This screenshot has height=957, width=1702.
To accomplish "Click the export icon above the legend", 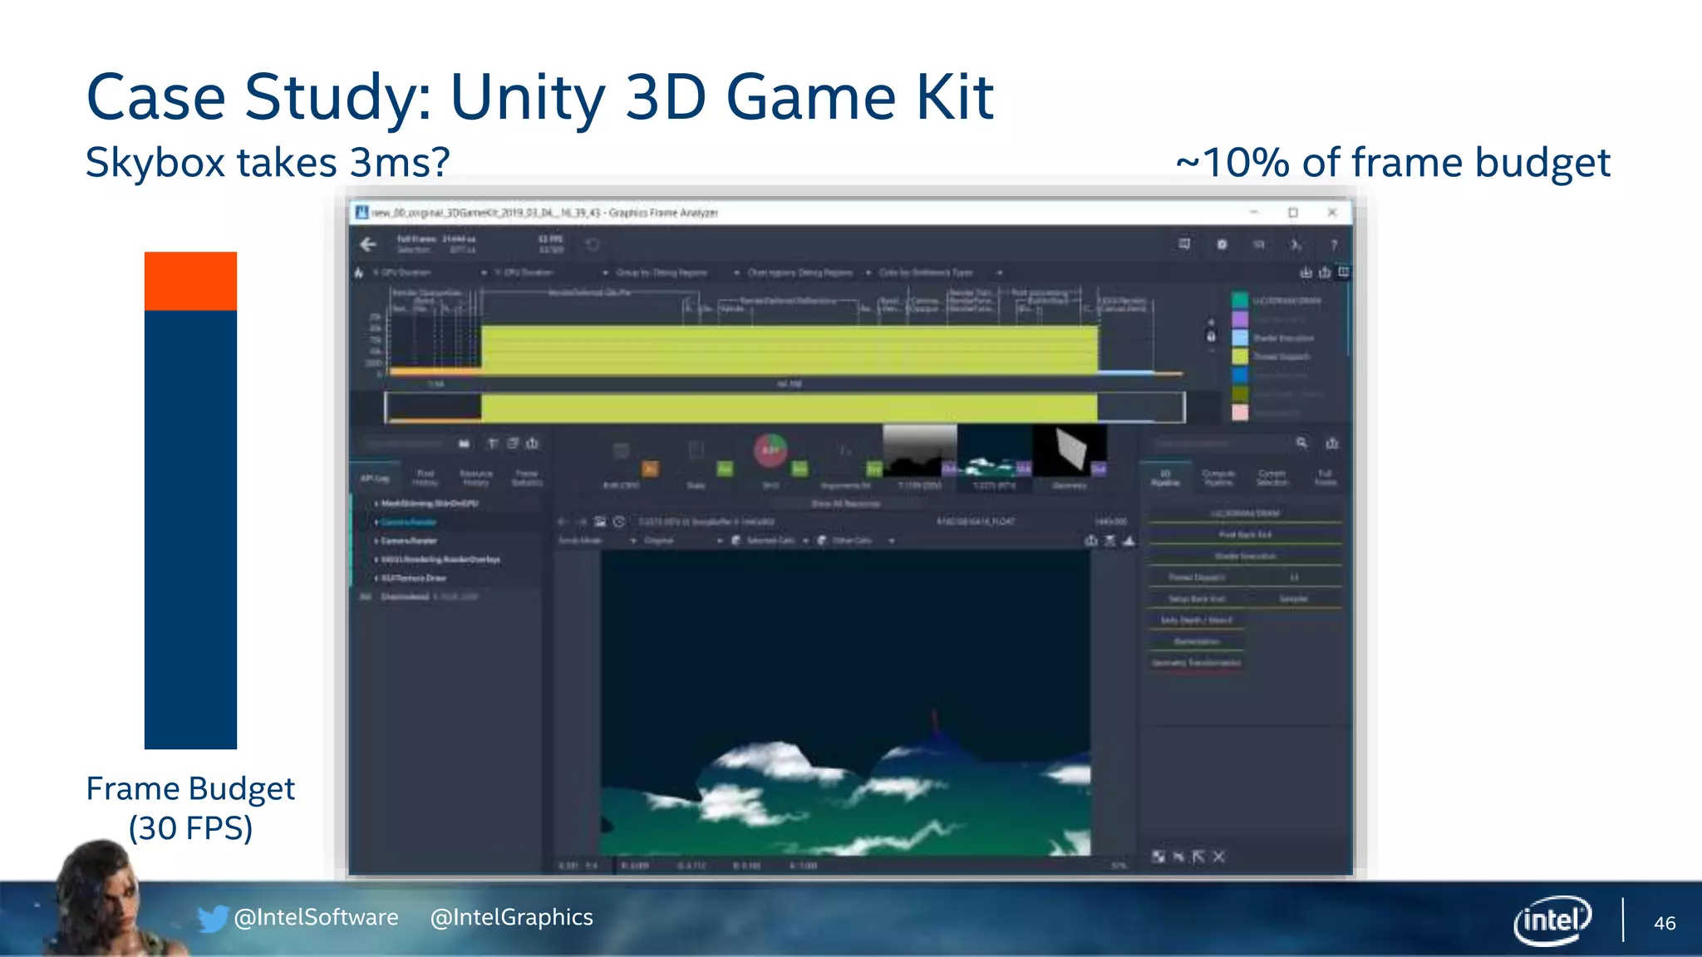I will click(1325, 272).
